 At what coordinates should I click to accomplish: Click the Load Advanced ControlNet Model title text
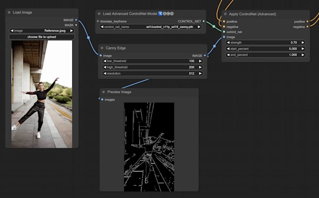(130, 14)
